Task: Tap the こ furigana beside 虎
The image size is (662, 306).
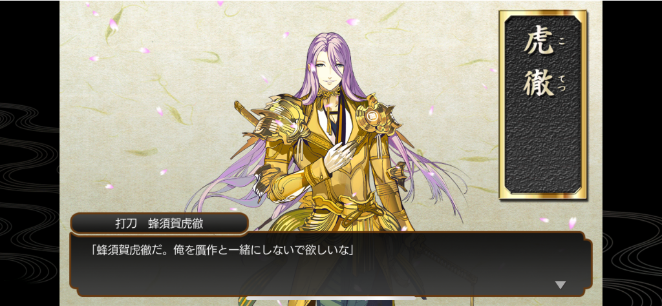Action: point(562,41)
